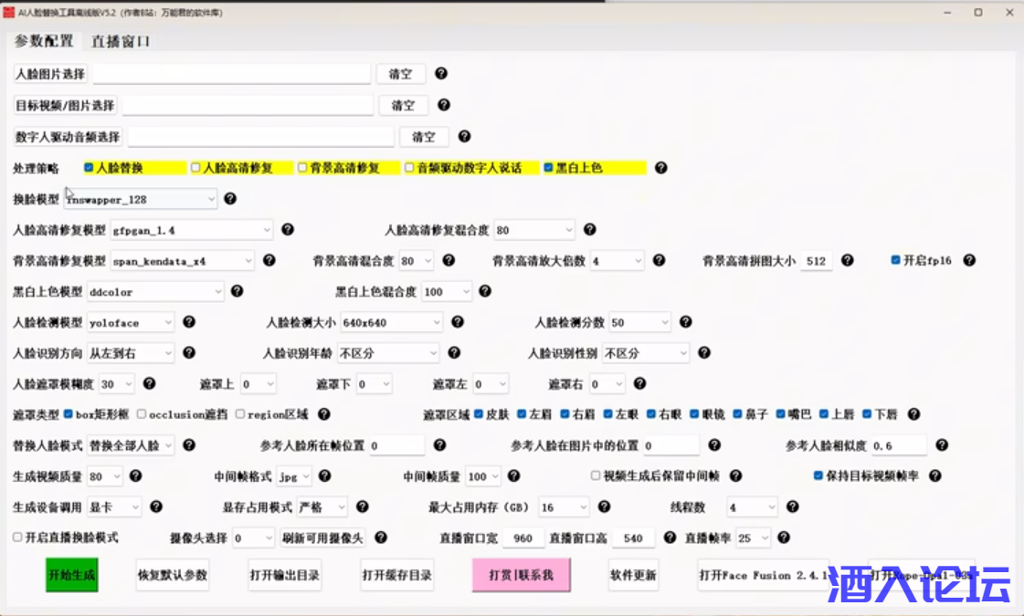Click the 人脸图片选择 path input field
Viewport: 1024px width, 616px height.
point(232,74)
